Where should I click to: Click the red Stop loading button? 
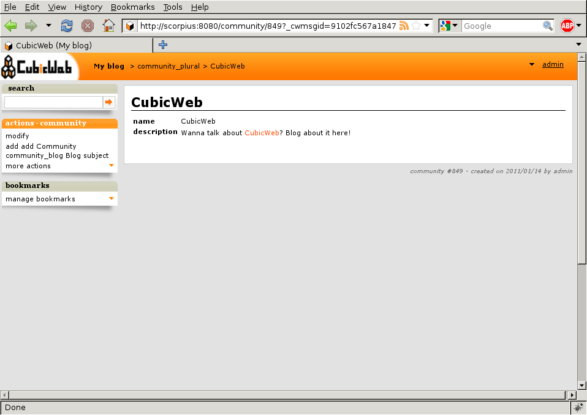(88, 26)
